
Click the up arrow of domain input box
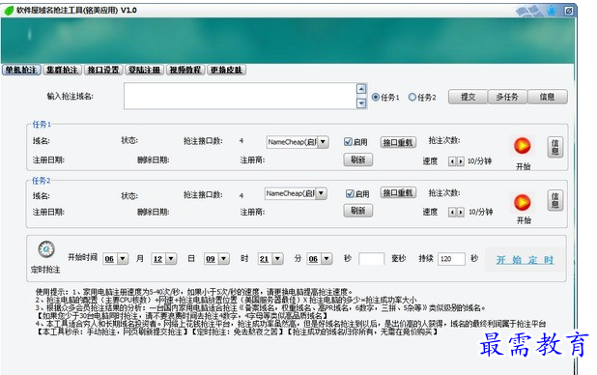pyautogui.click(x=361, y=89)
